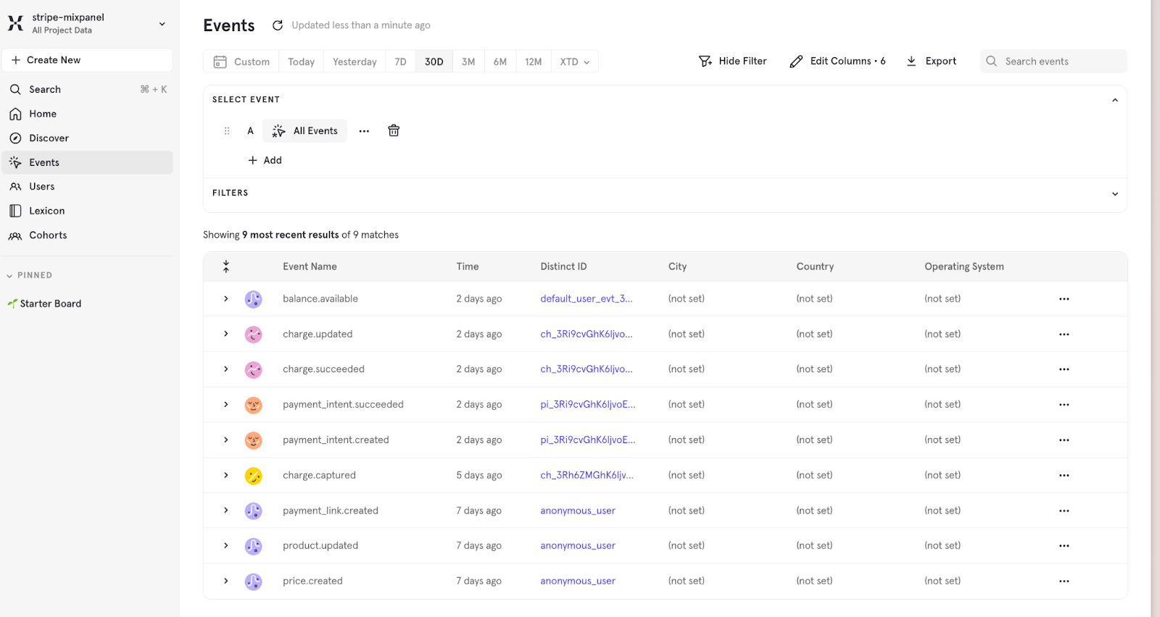Screen dimensions: 1160x617
Task: Click magnifier icon in Search events box
Action: coord(992,62)
